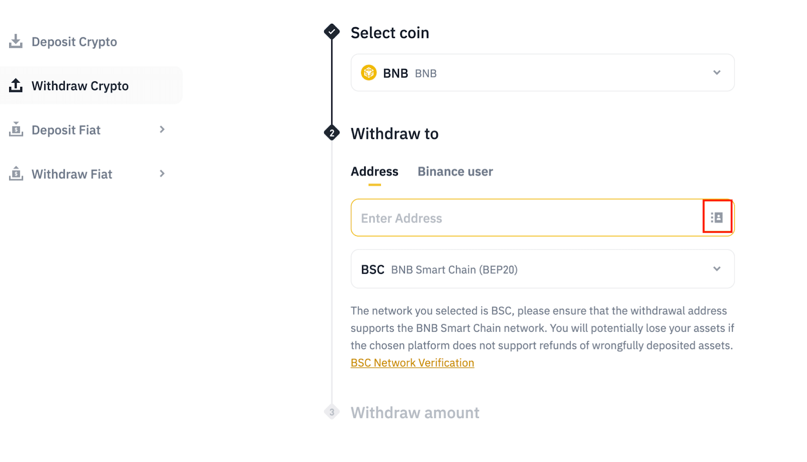Click the Withdraw Fiat icon
Viewport: 807px width, 462px height.
[x=16, y=174]
